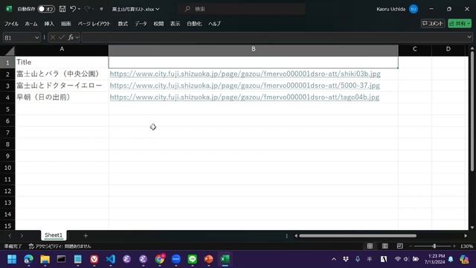Click inside the formula bar input area
The image size is (476, 268).
273,37
